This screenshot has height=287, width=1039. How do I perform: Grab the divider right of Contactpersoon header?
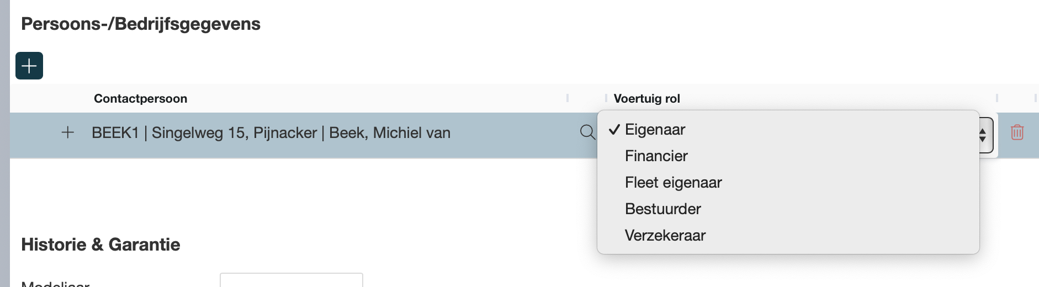(568, 98)
